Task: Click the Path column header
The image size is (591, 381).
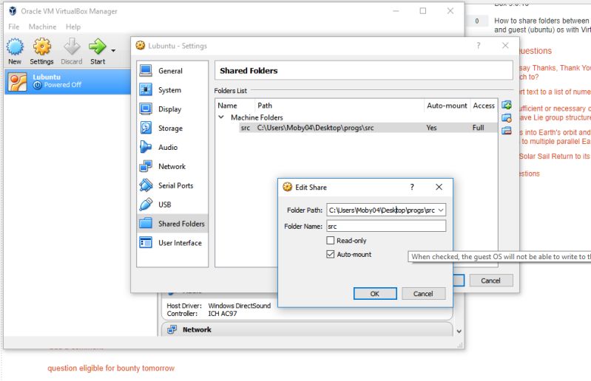Action: 340,106
